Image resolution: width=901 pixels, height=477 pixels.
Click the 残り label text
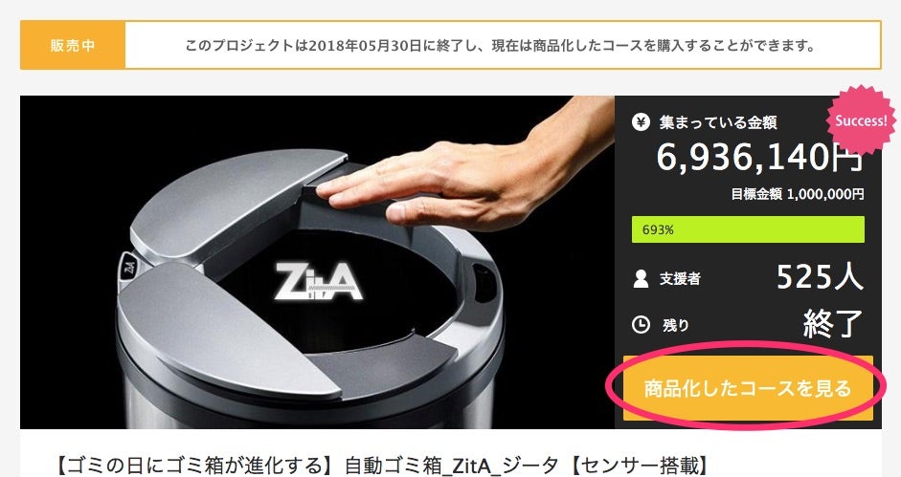click(x=675, y=325)
